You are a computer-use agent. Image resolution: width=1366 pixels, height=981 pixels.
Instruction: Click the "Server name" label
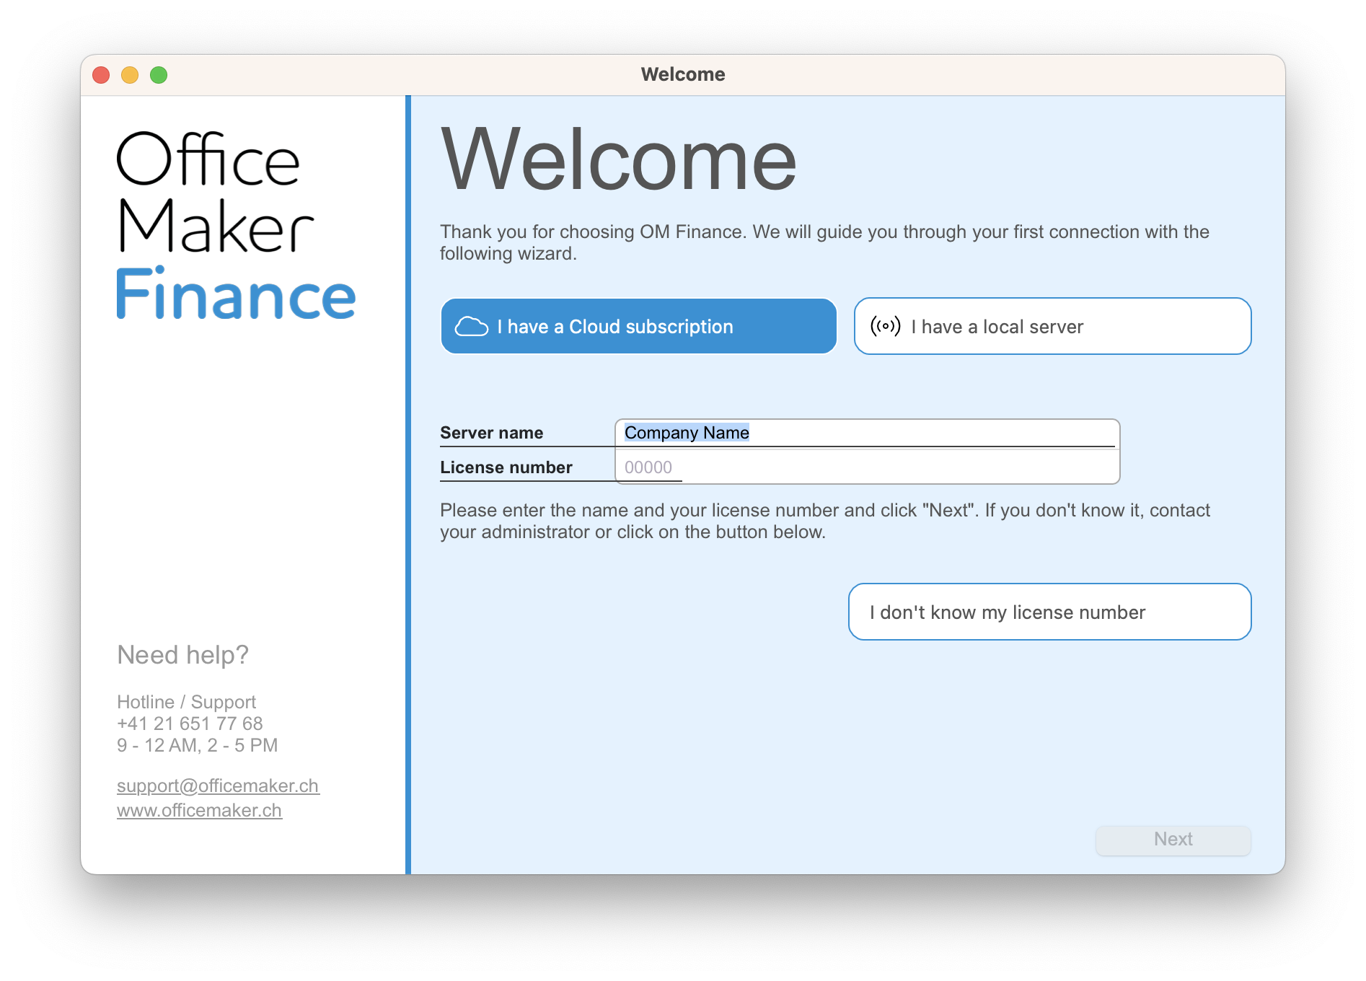click(491, 433)
